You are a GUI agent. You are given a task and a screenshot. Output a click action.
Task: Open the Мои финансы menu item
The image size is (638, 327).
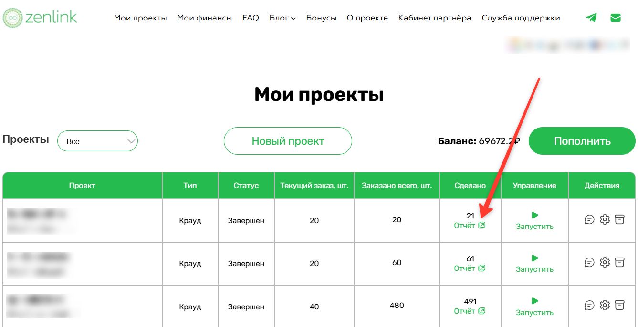click(x=204, y=18)
